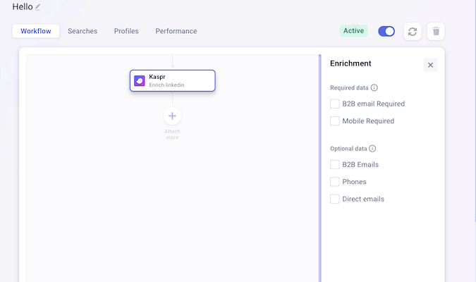The height and width of the screenshot is (282, 476).
Task: Close the Enrichment panel
Action: tap(430, 65)
